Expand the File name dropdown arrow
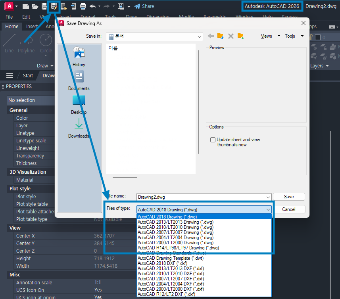340x299 pixels. (268, 197)
